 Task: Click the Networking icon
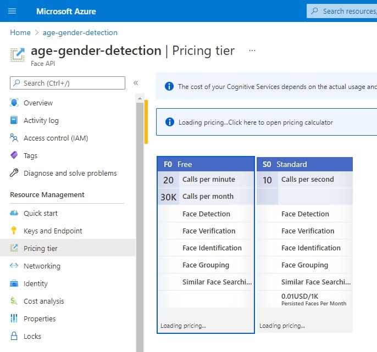point(14,265)
